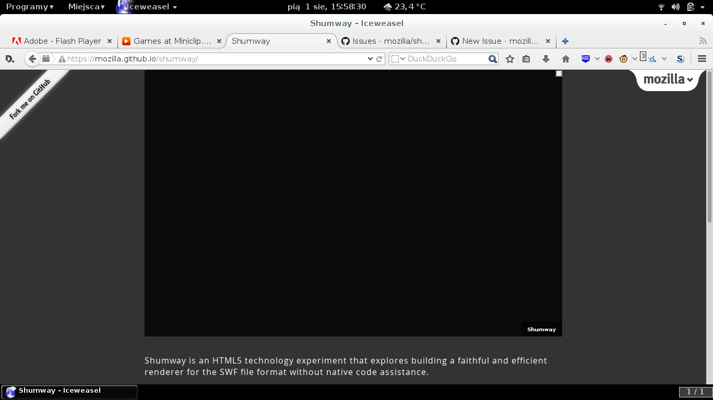This screenshot has width=713, height=400.
Task: Click the back arrow button
Action: [x=32, y=59]
